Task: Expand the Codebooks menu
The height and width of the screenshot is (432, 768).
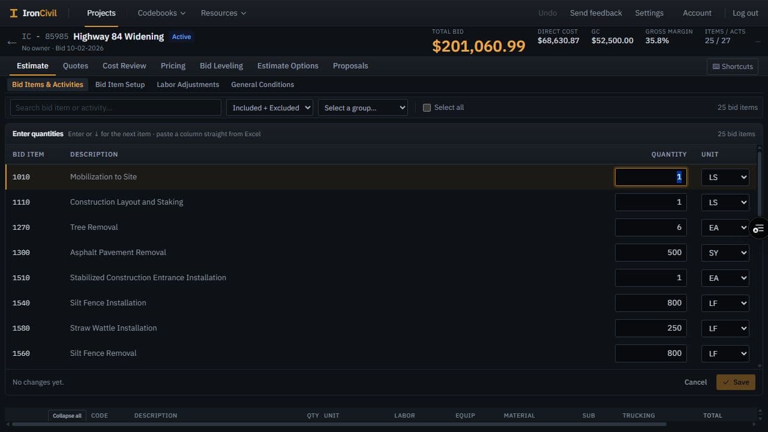Action: tap(161, 13)
